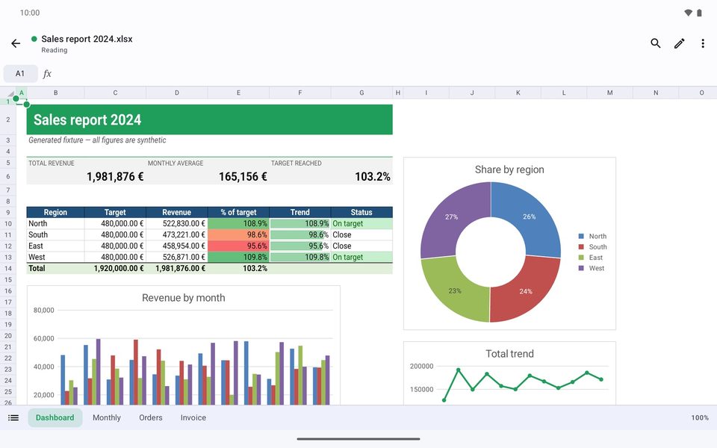The height and width of the screenshot is (448, 717).
Task: Select the Total target cell 1,920,000.00 €
Action: [x=115, y=268]
